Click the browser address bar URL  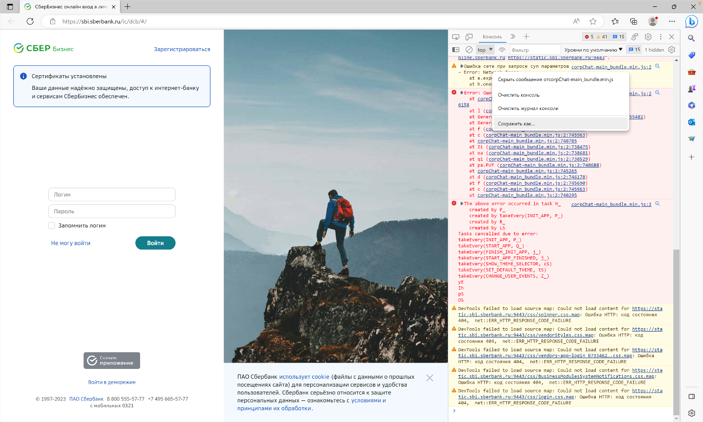click(x=104, y=22)
